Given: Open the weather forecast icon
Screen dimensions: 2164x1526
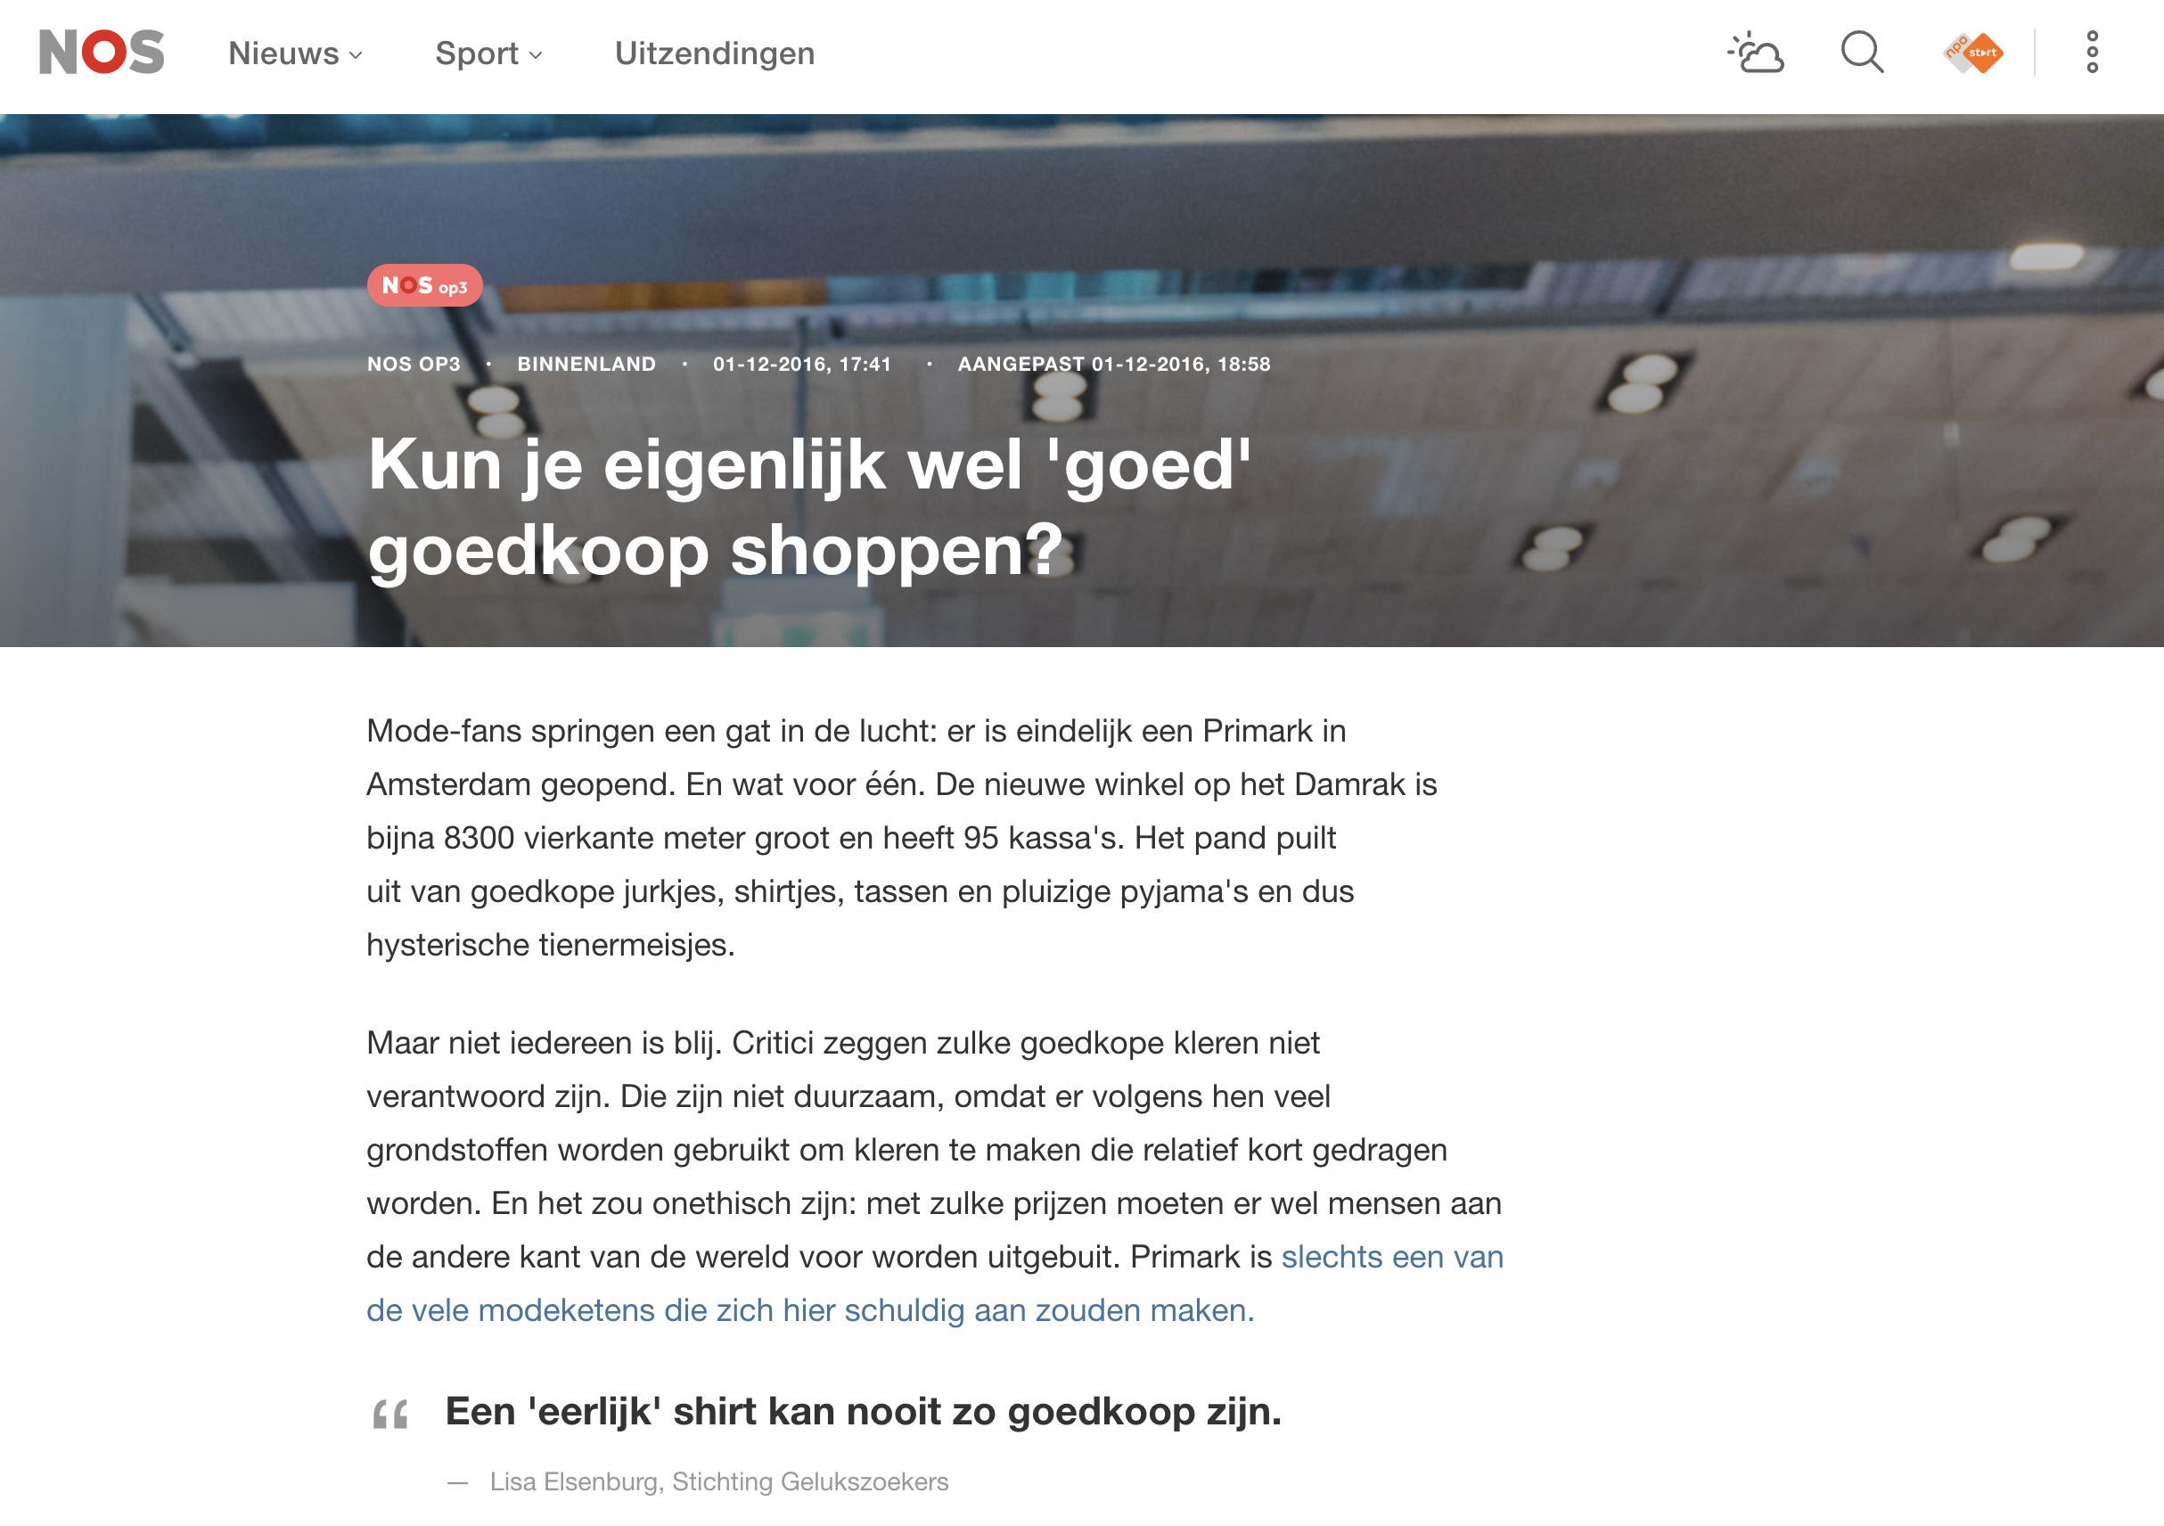Looking at the screenshot, I should coord(1755,53).
